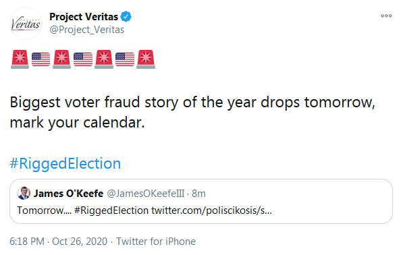Click the blue verified badge icon
Viewport: 403px width, 255px height.
[x=126, y=16]
